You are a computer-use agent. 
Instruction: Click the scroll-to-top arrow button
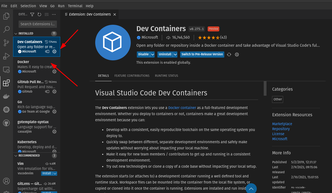coord(251,188)
